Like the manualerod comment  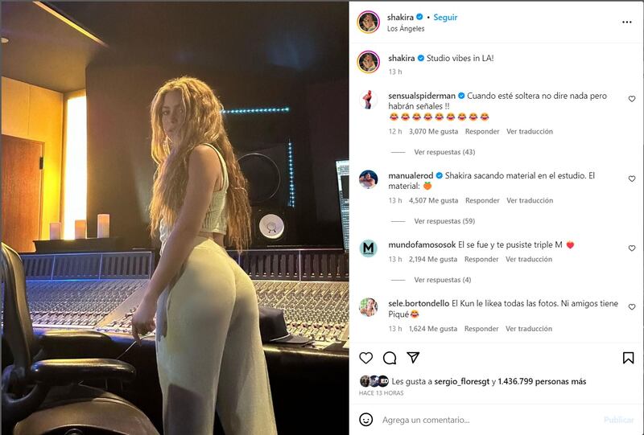point(632,179)
